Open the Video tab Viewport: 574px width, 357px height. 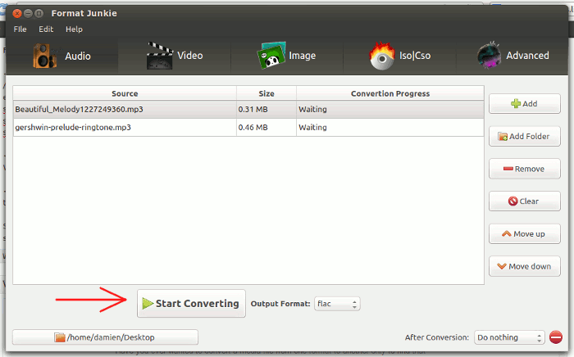pyautogui.click(x=175, y=56)
